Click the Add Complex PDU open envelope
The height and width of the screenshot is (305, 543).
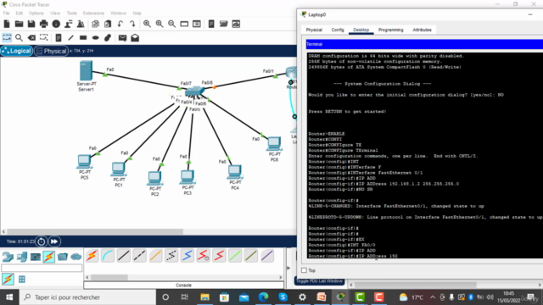[135, 37]
